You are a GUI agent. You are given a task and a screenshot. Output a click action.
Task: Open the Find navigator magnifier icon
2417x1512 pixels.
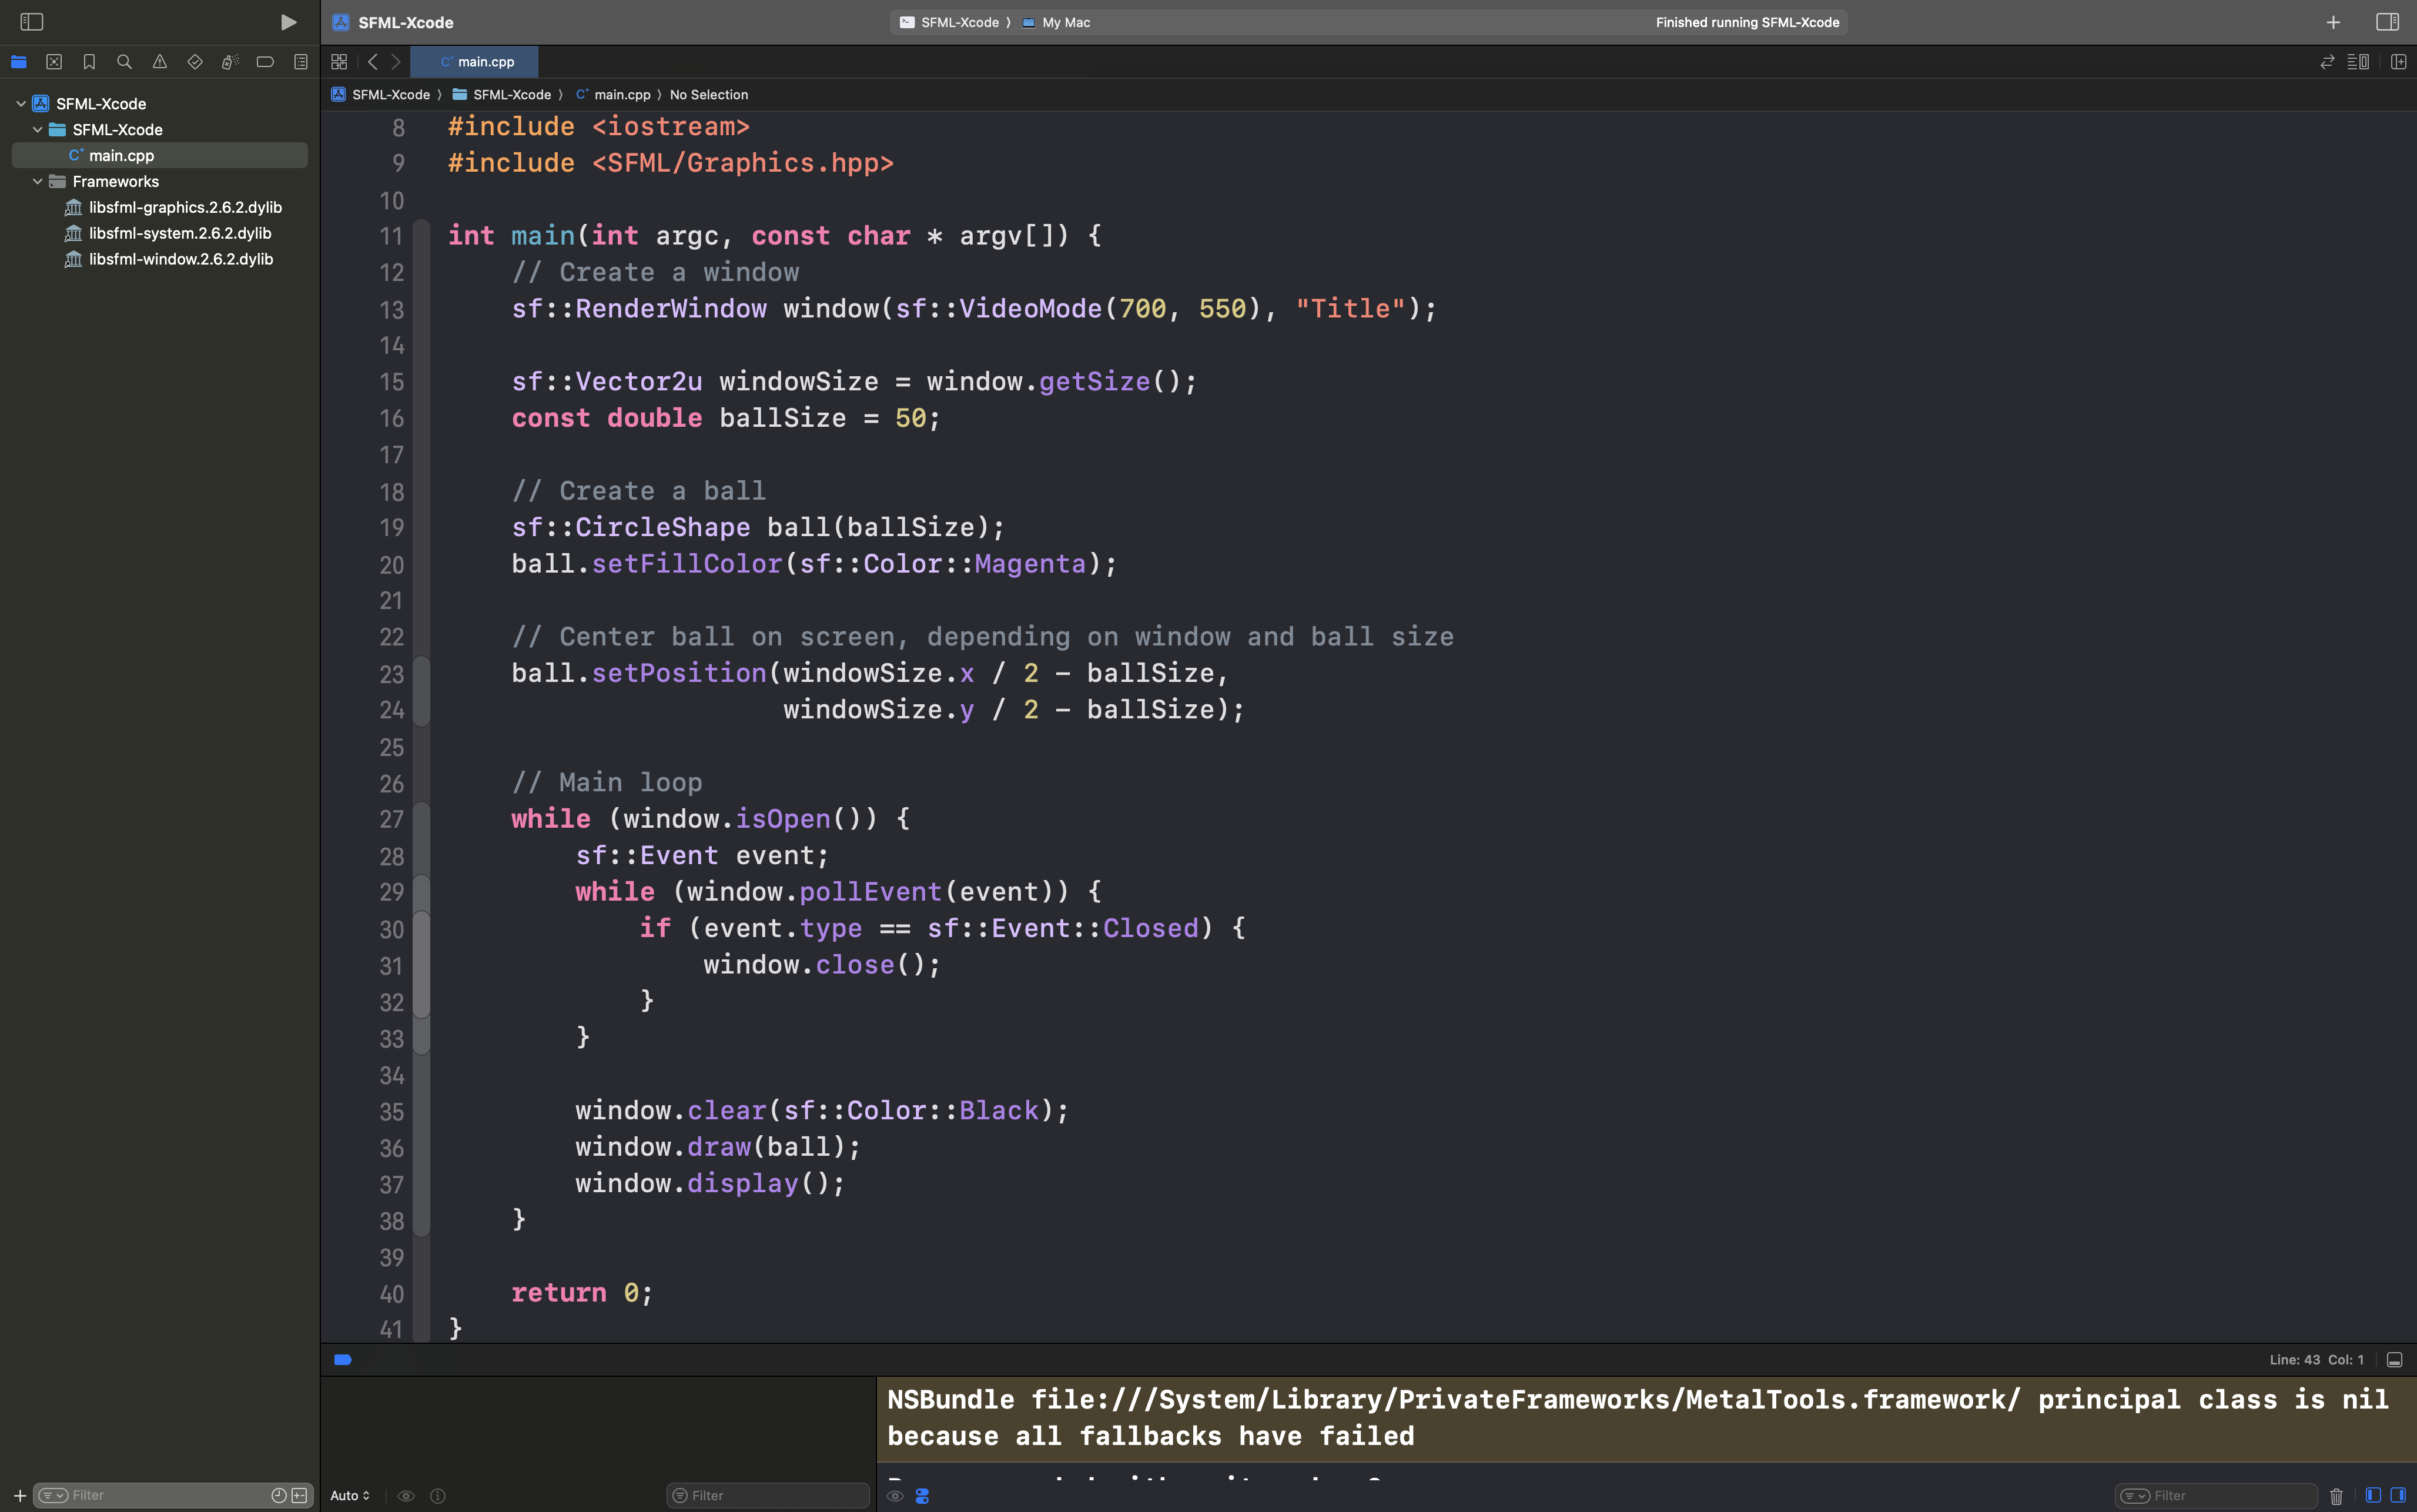click(x=124, y=62)
